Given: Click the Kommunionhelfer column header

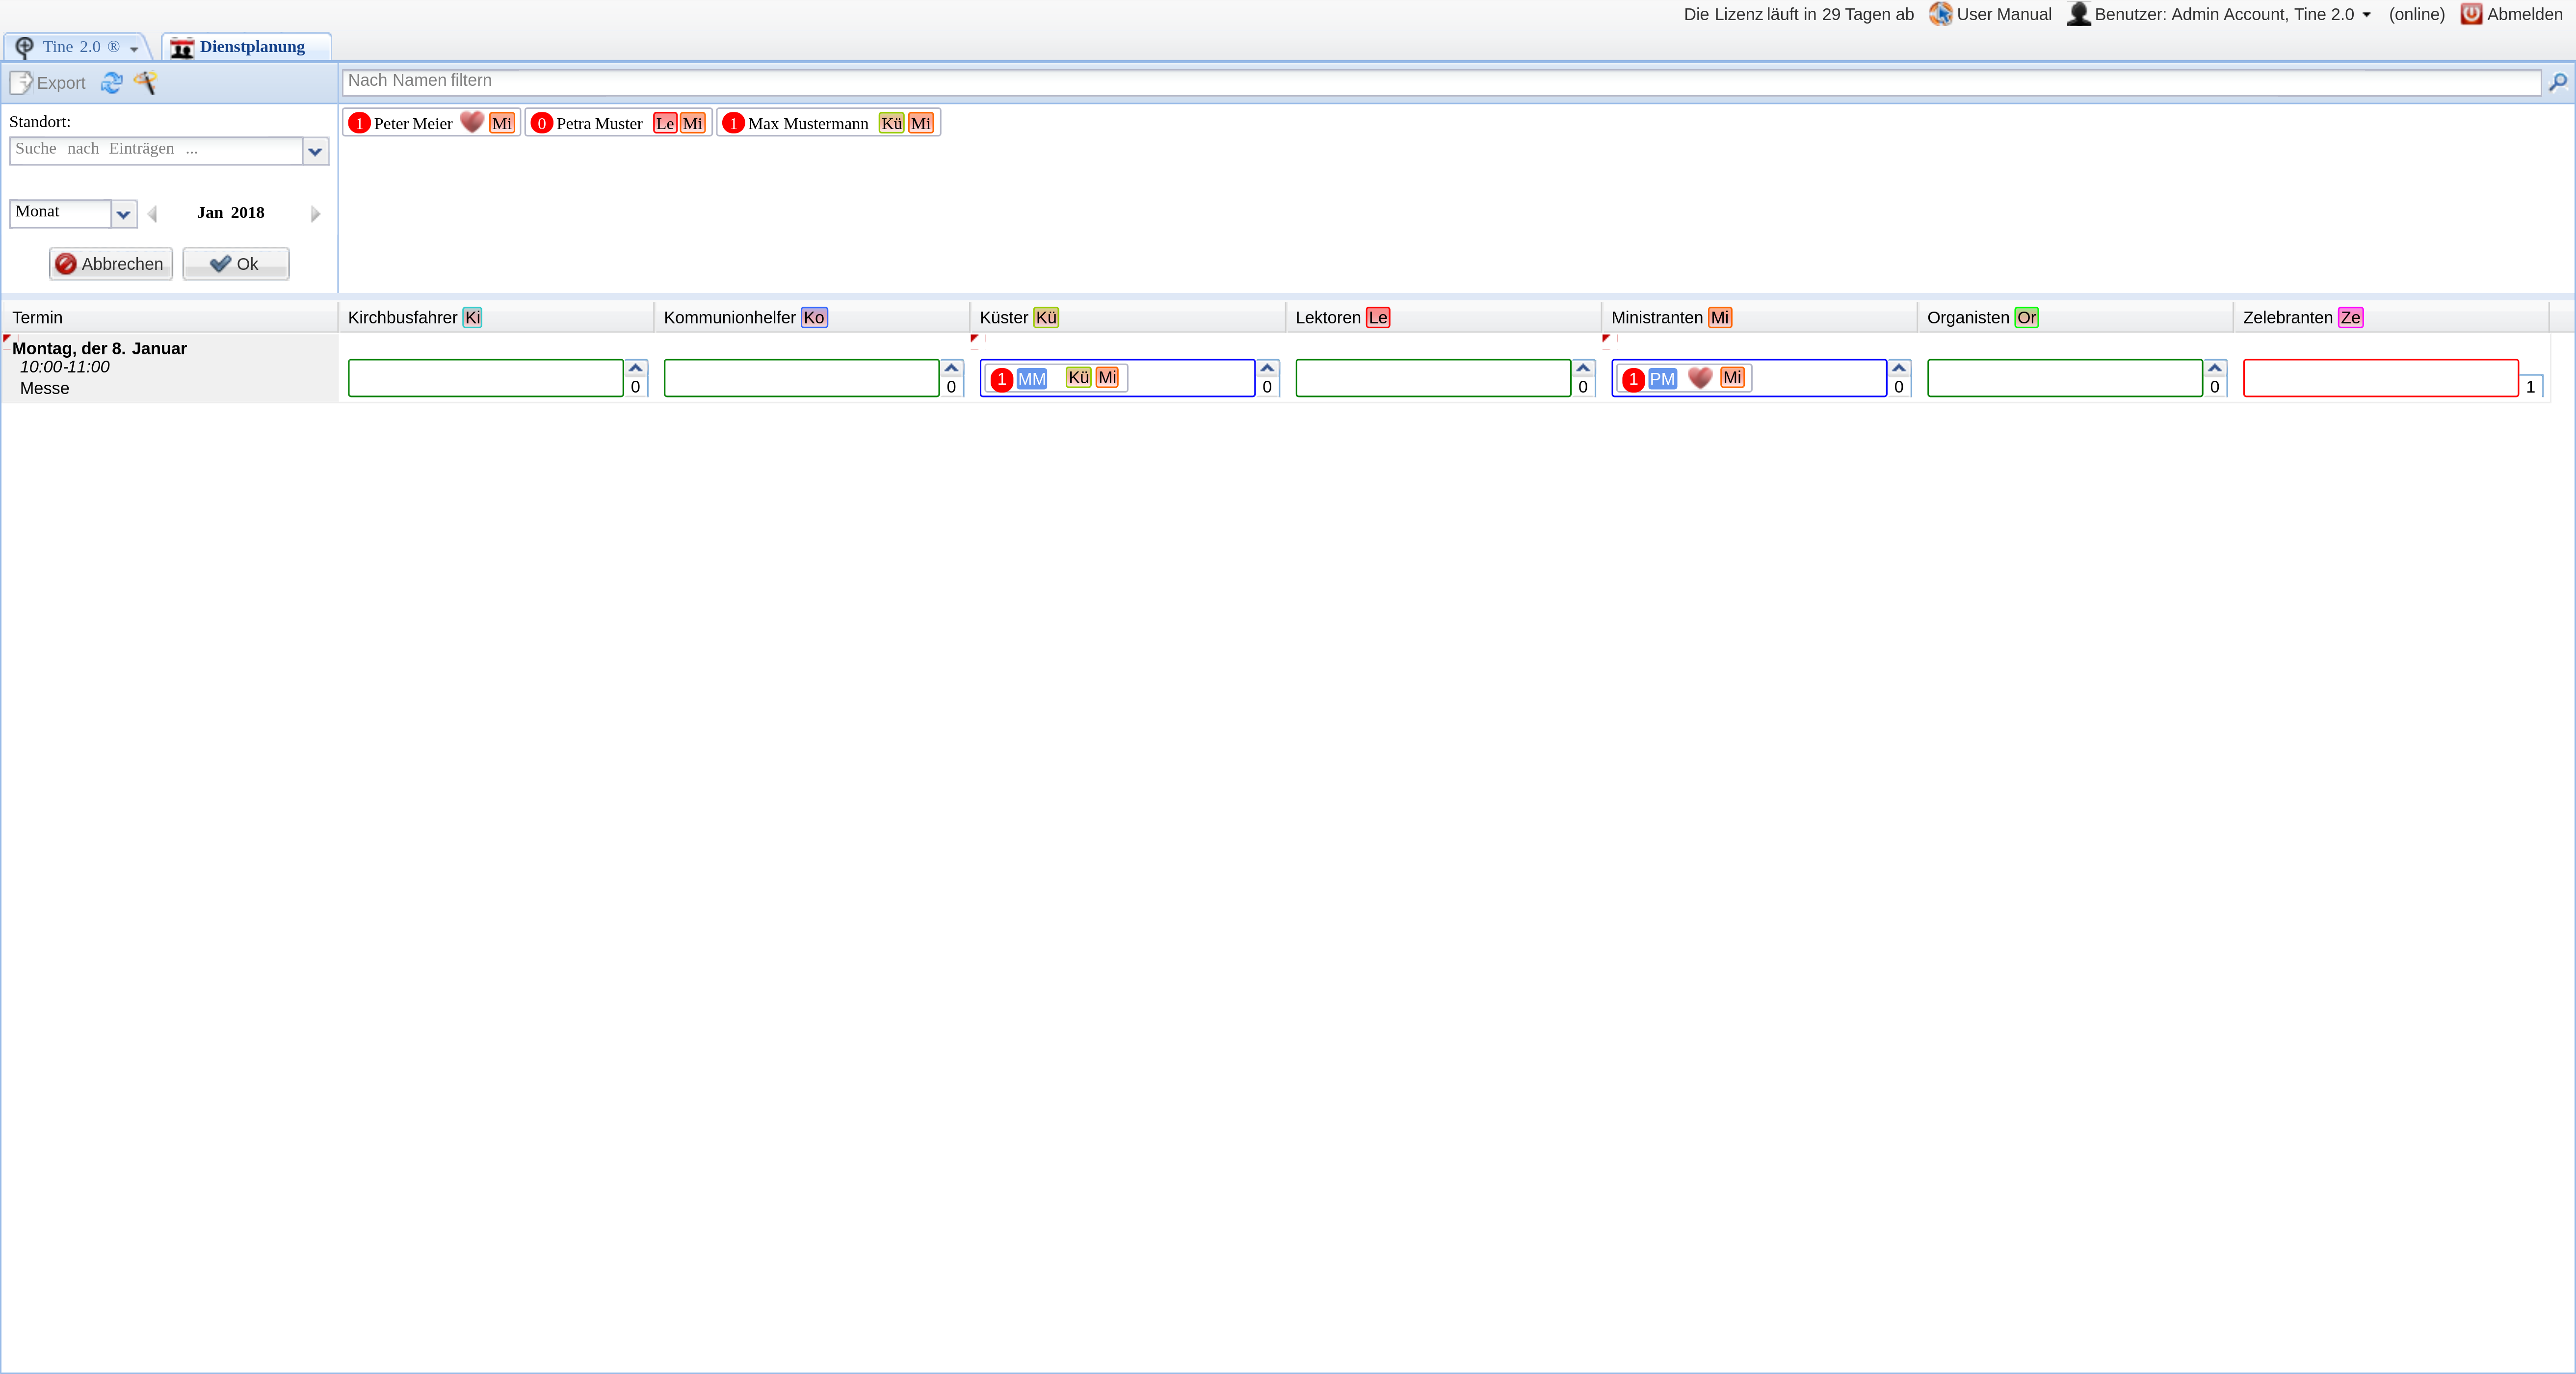Looking at the screenshot, I should (x=812, y=317).
